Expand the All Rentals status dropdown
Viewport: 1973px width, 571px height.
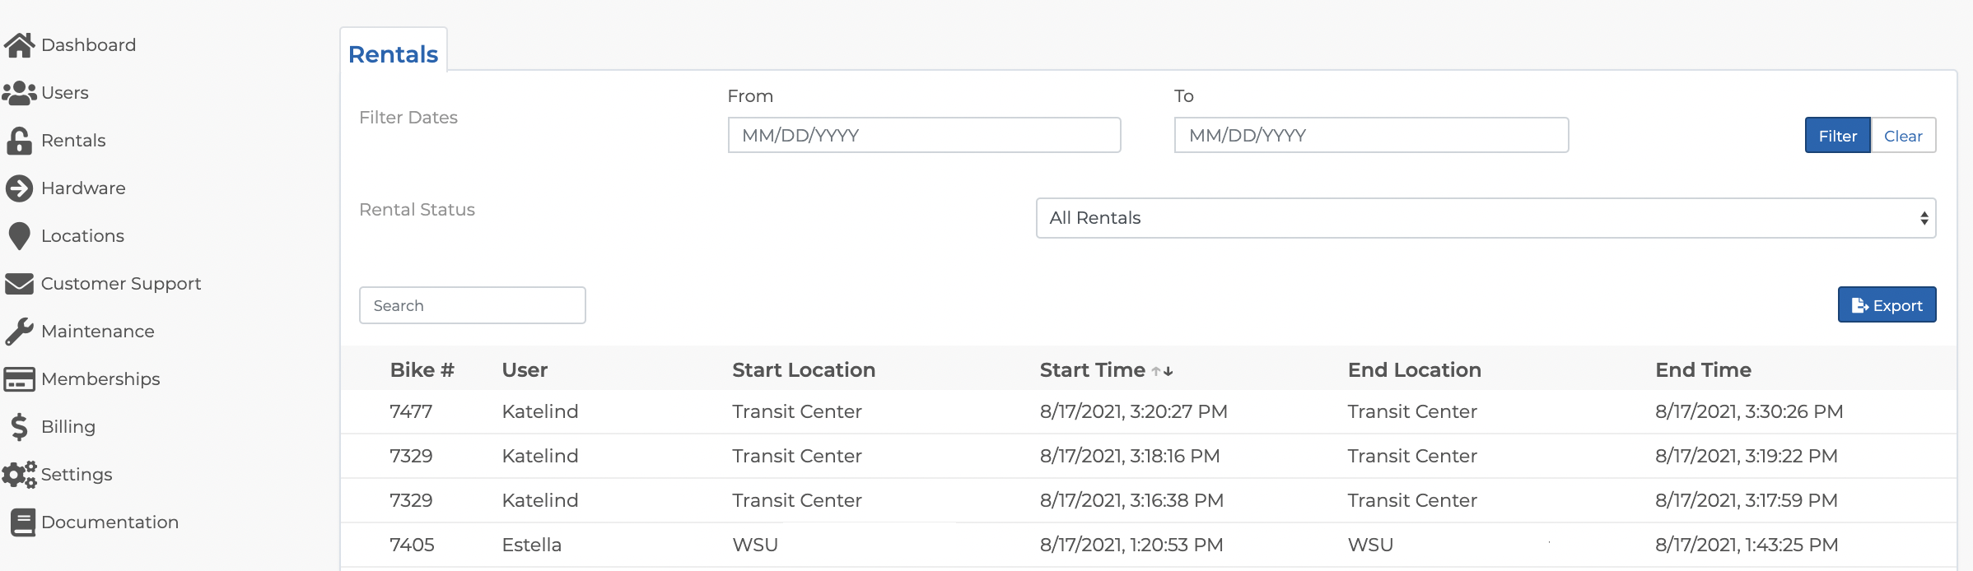[x=1486, y=218]
